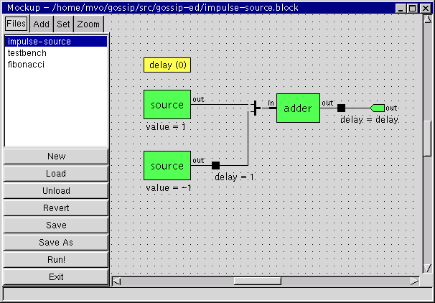
Task: Select the top source block with value 1
Action: coord(167,105)
